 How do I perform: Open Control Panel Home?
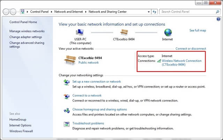(23, 22)
